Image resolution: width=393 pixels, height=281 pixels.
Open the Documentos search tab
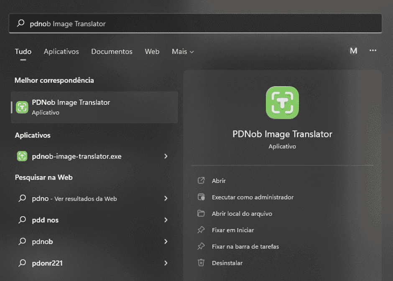(112, 51)
